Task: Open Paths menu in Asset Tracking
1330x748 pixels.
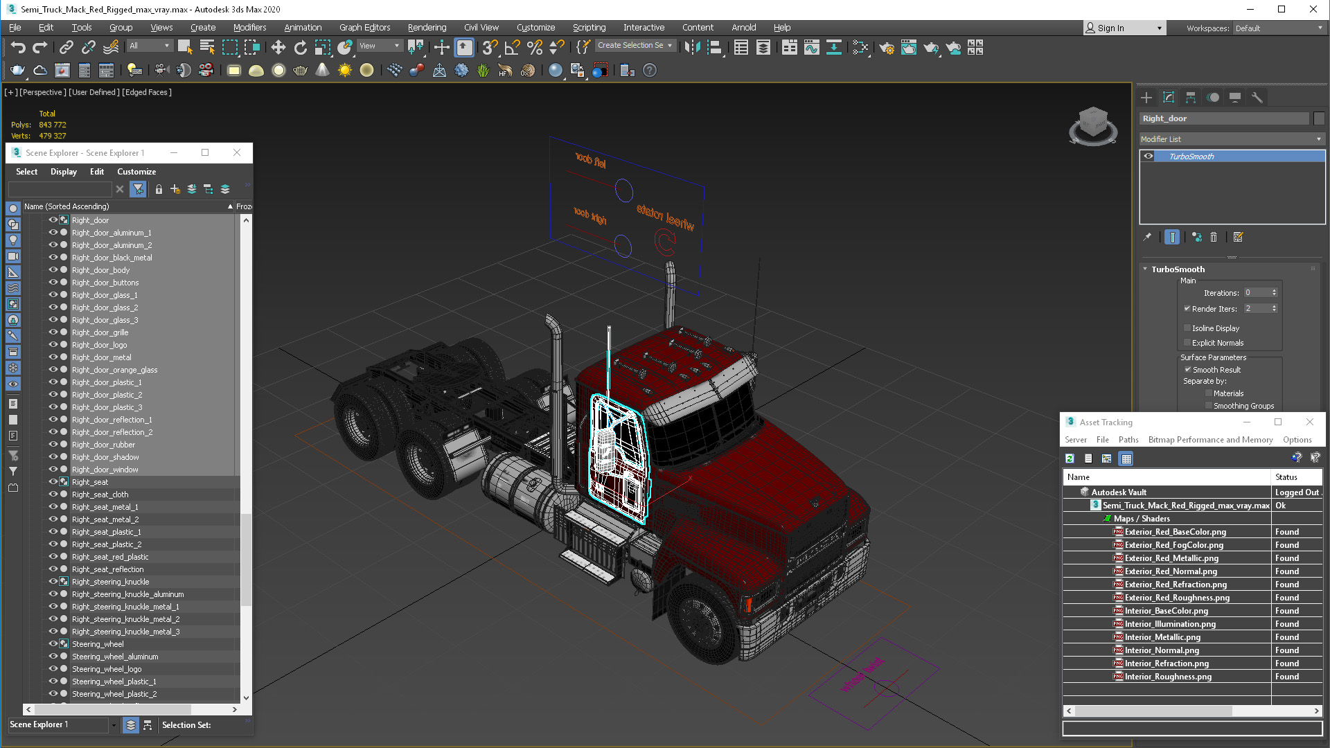Action: [1128, 440]
